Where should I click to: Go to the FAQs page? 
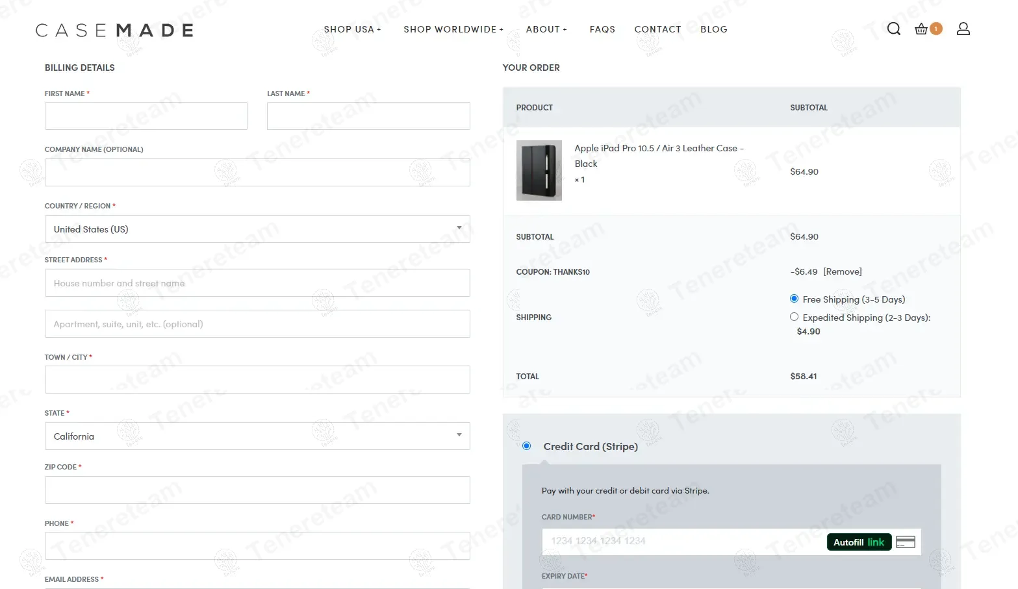[x=602, y=29]
